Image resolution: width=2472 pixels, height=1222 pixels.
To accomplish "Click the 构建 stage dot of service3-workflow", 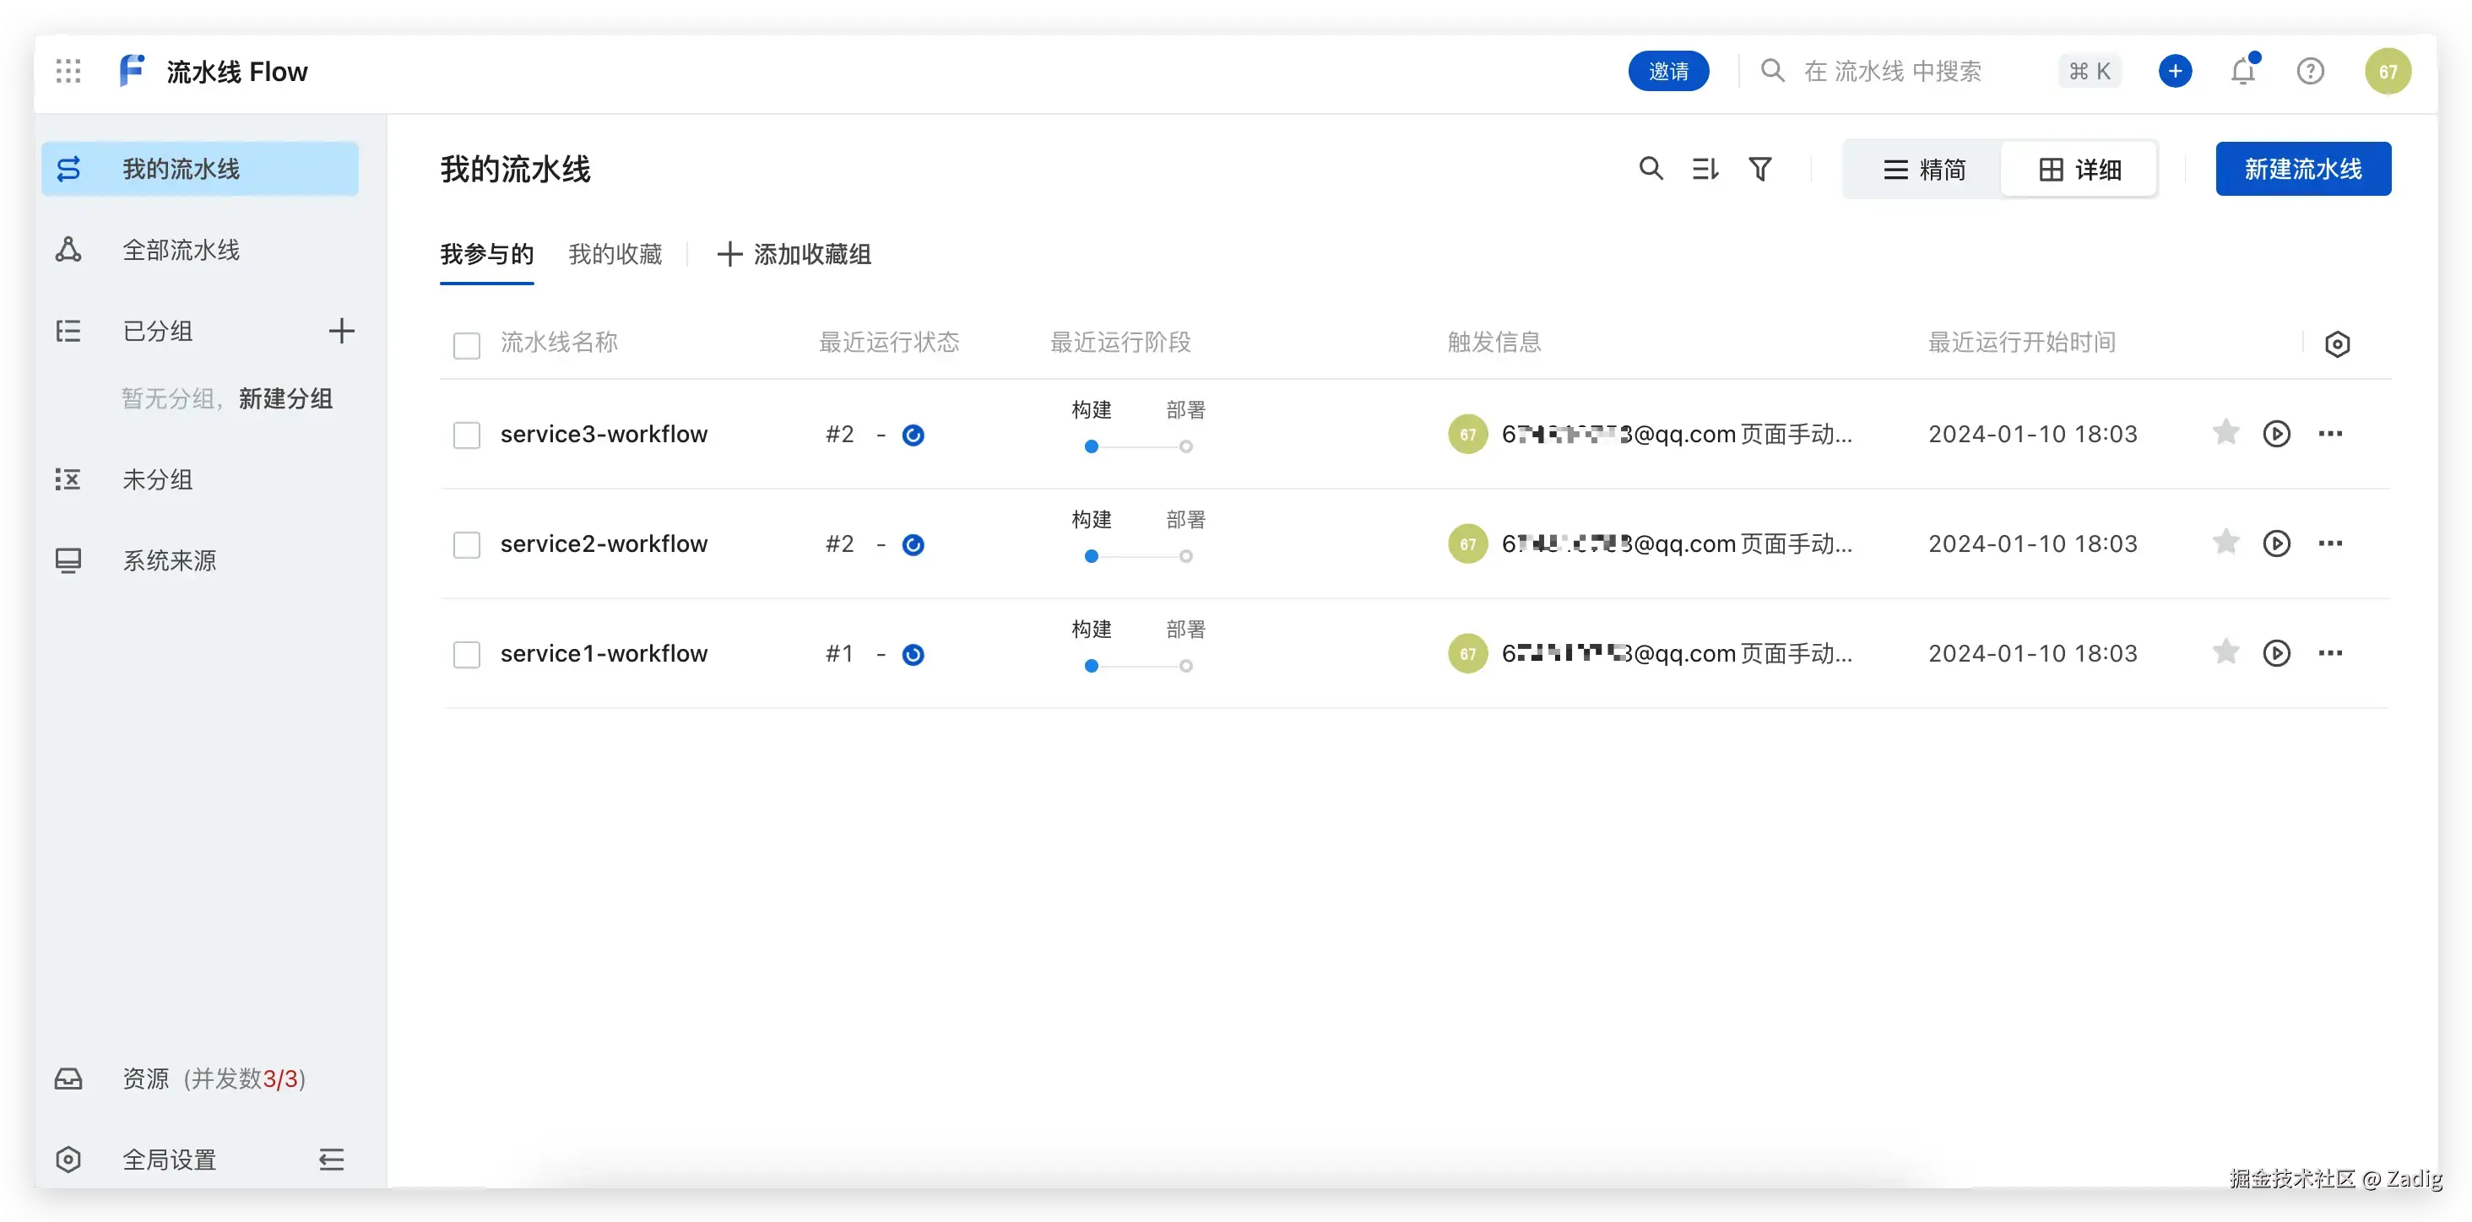I will tap(1091, 446).
